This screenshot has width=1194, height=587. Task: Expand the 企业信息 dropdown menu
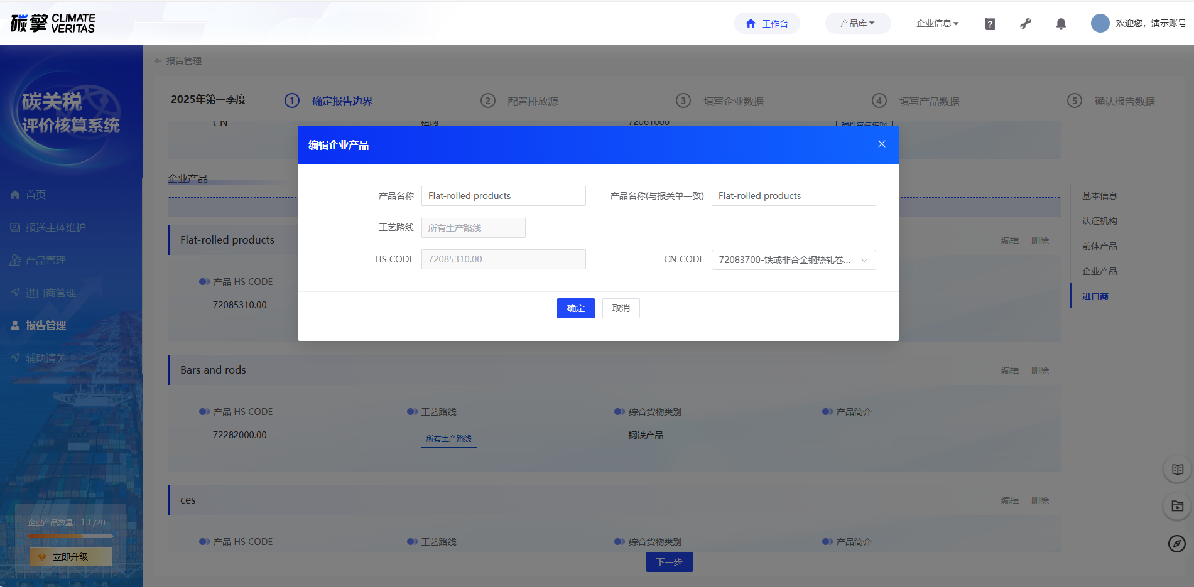(937, 23)
